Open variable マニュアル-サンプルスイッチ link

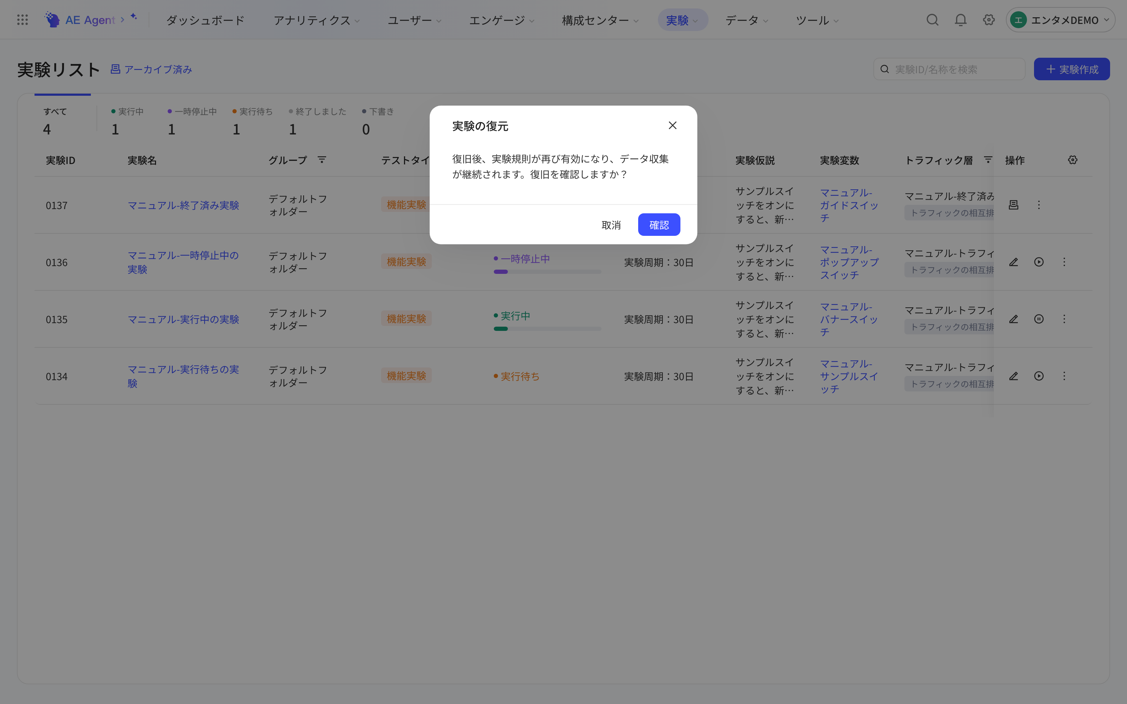coord(849,376)
